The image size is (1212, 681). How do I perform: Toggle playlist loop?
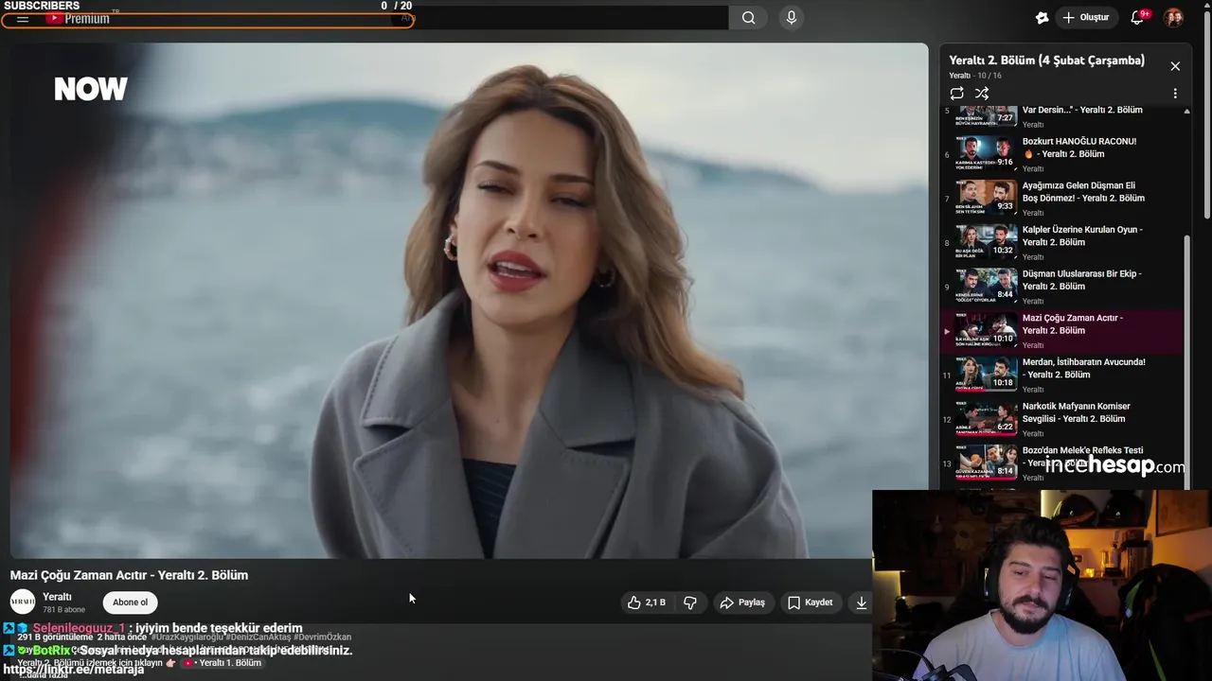(x=957, y=94)
